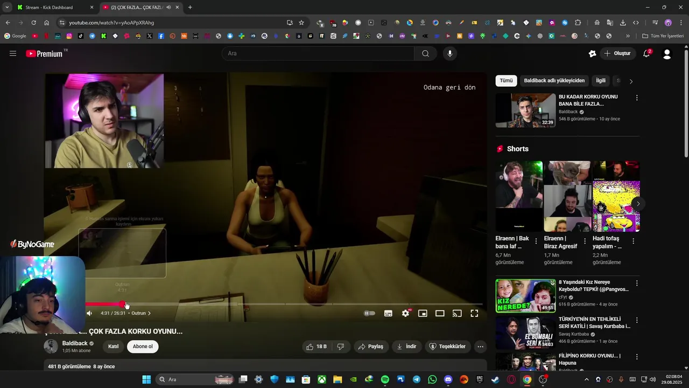Select the Baldiback adlı yükleyiciden chip
This screenshot has width=689, height=388.
[554, 81]
